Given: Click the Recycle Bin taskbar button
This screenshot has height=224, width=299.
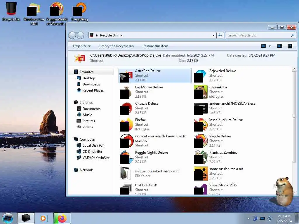Looking at the screenshot, I should (x=26, y=218).
